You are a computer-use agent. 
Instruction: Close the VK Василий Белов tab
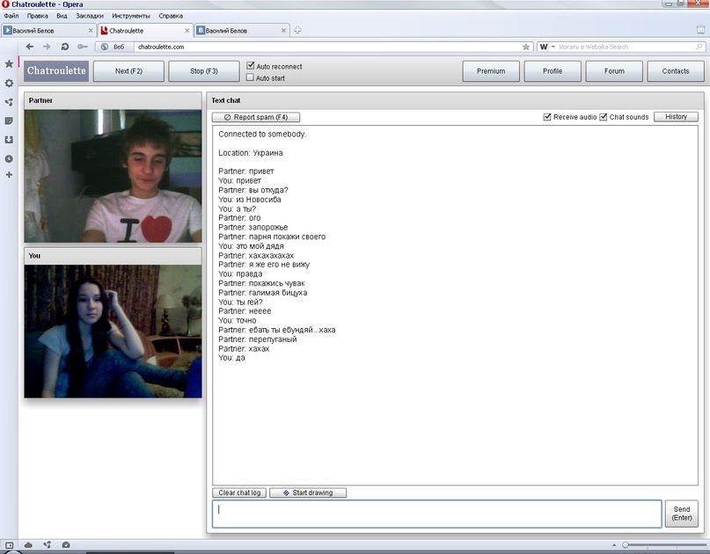click(283, 30)
